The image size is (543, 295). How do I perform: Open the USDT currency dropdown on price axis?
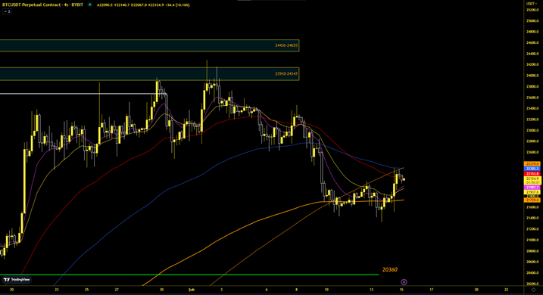click(532, 4)
